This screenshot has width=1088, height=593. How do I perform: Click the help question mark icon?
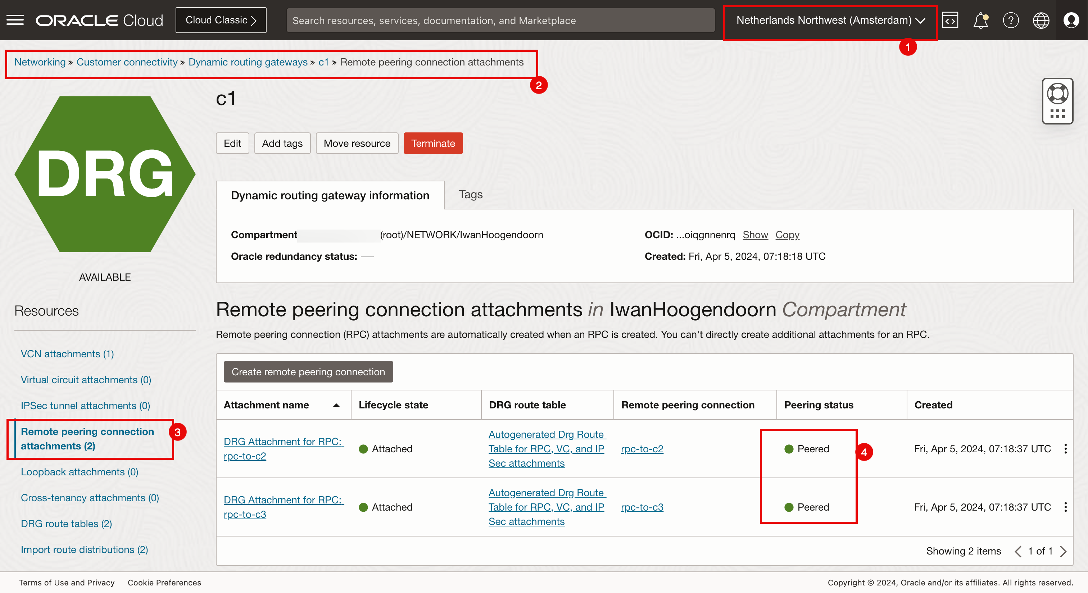coord(1011,20)
